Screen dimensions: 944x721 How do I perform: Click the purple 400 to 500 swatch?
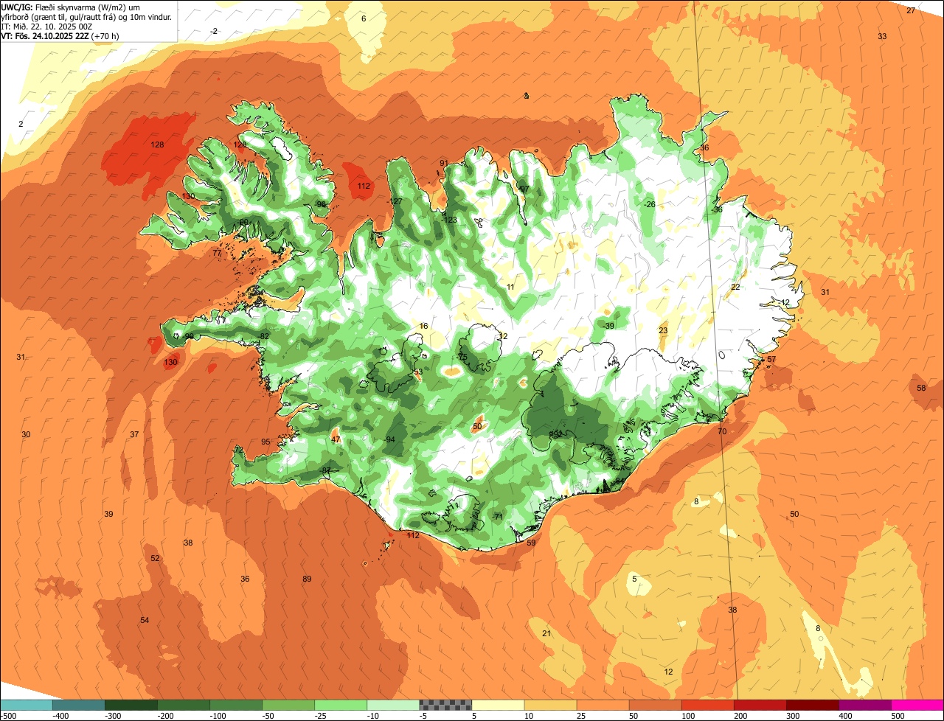864,705
